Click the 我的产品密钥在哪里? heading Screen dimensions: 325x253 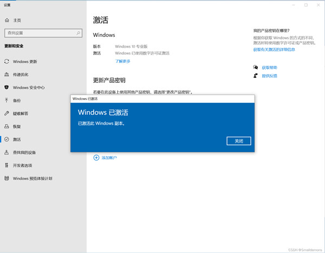coord(271,31)
